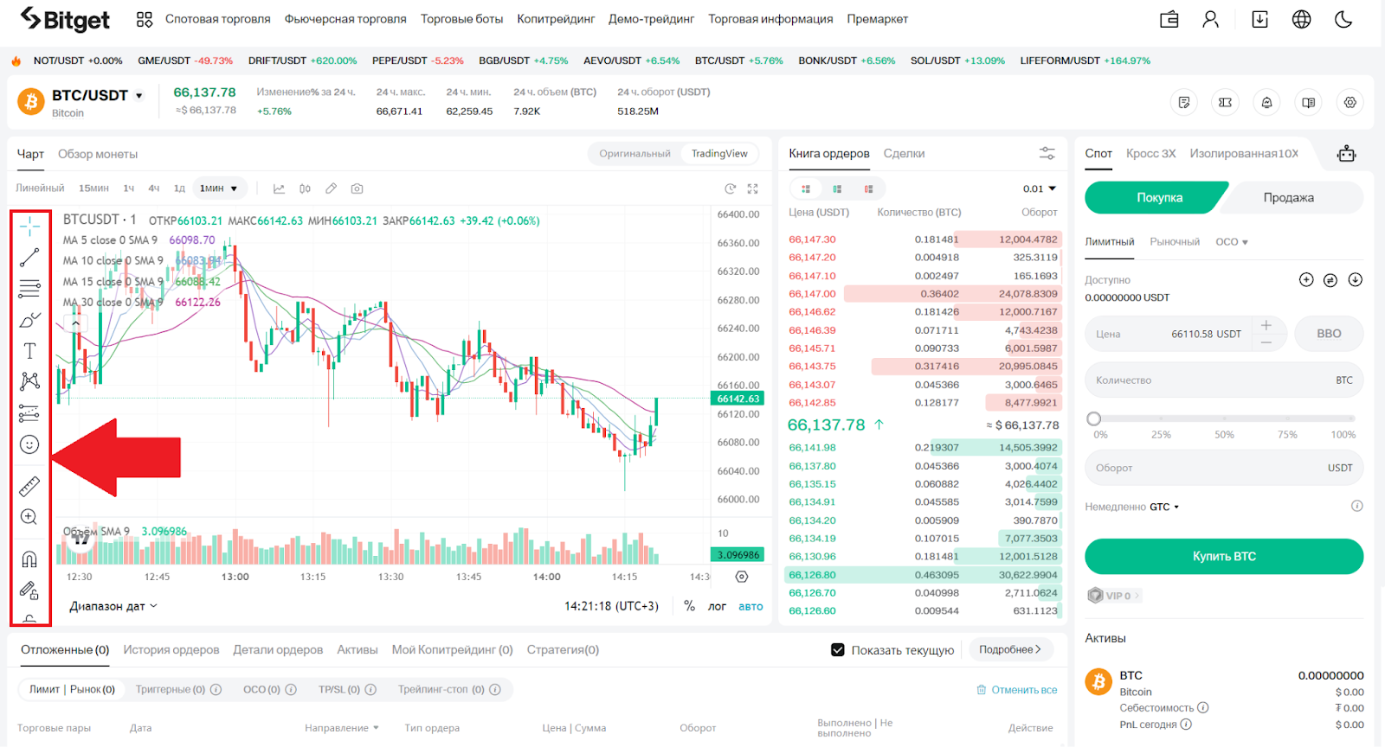Take a chart snapshot with camera icon
Image resolution: width=1385 pixels, height=747 pixels.
357,188
